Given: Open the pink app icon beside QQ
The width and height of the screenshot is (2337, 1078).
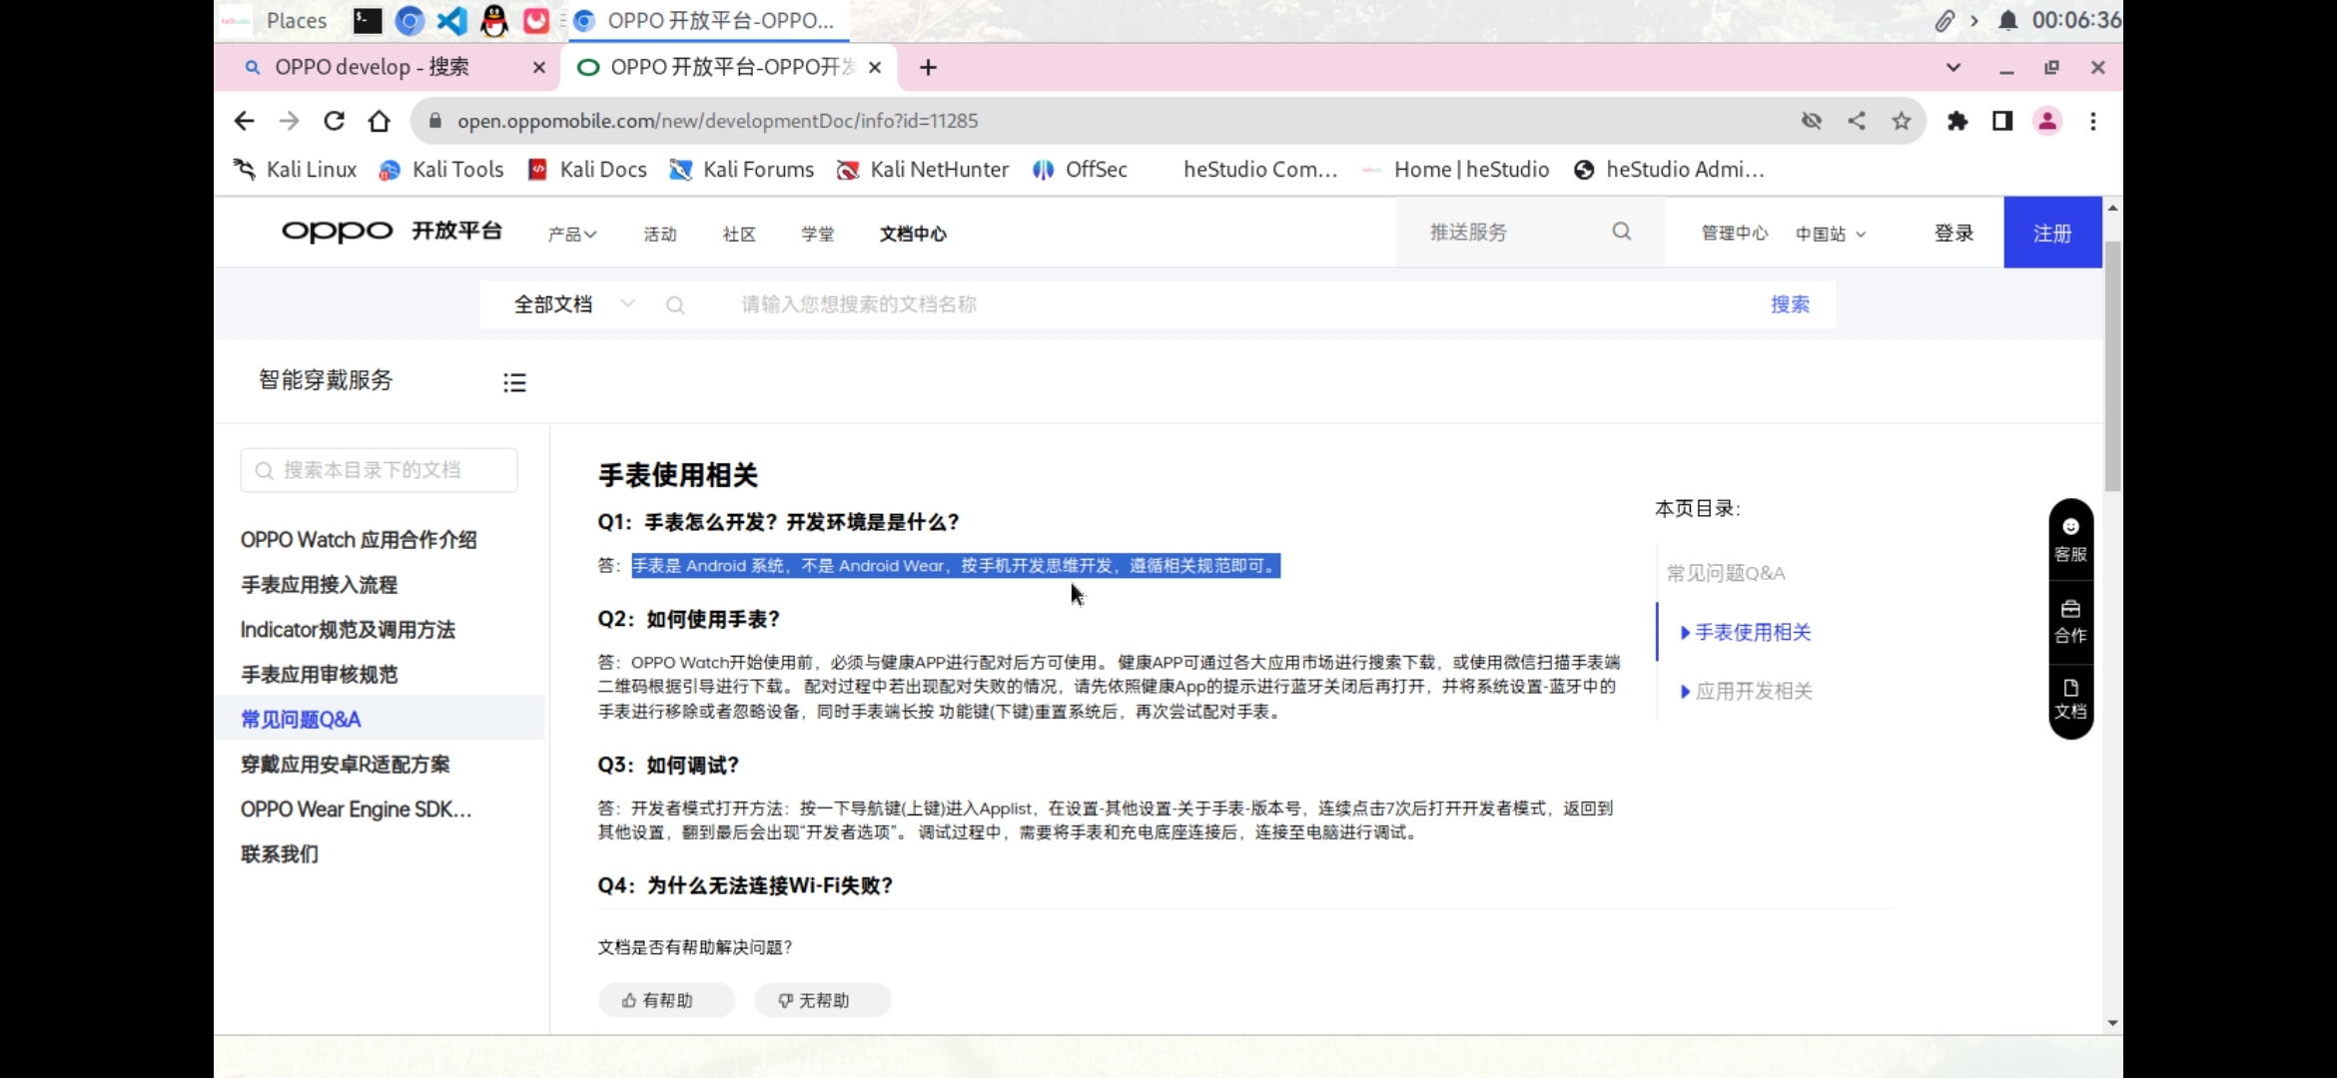Looking at the screenshot, I should pyautogui.click(x=536, y=20).
